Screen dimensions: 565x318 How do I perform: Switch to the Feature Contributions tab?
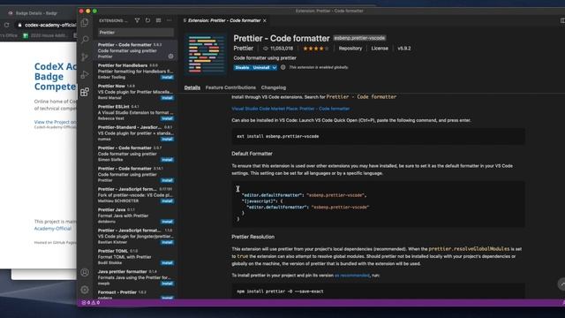[230, 87]
